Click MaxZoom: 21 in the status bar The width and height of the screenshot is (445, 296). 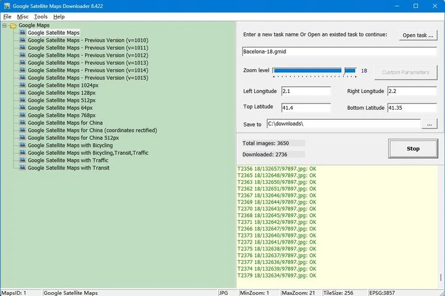tap(299, 293)
